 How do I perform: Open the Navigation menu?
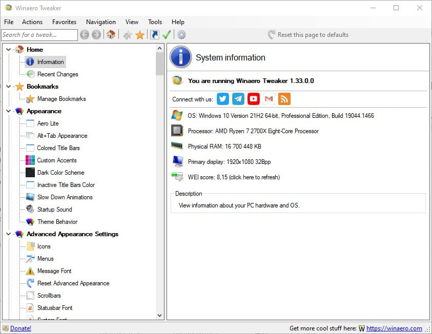click(101, 22)
